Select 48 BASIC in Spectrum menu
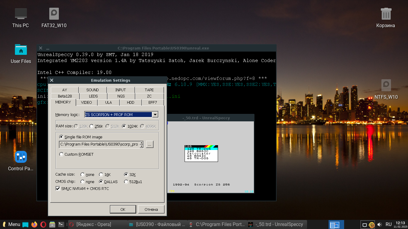The image size is (408, 229). click(x=201, y=156)
